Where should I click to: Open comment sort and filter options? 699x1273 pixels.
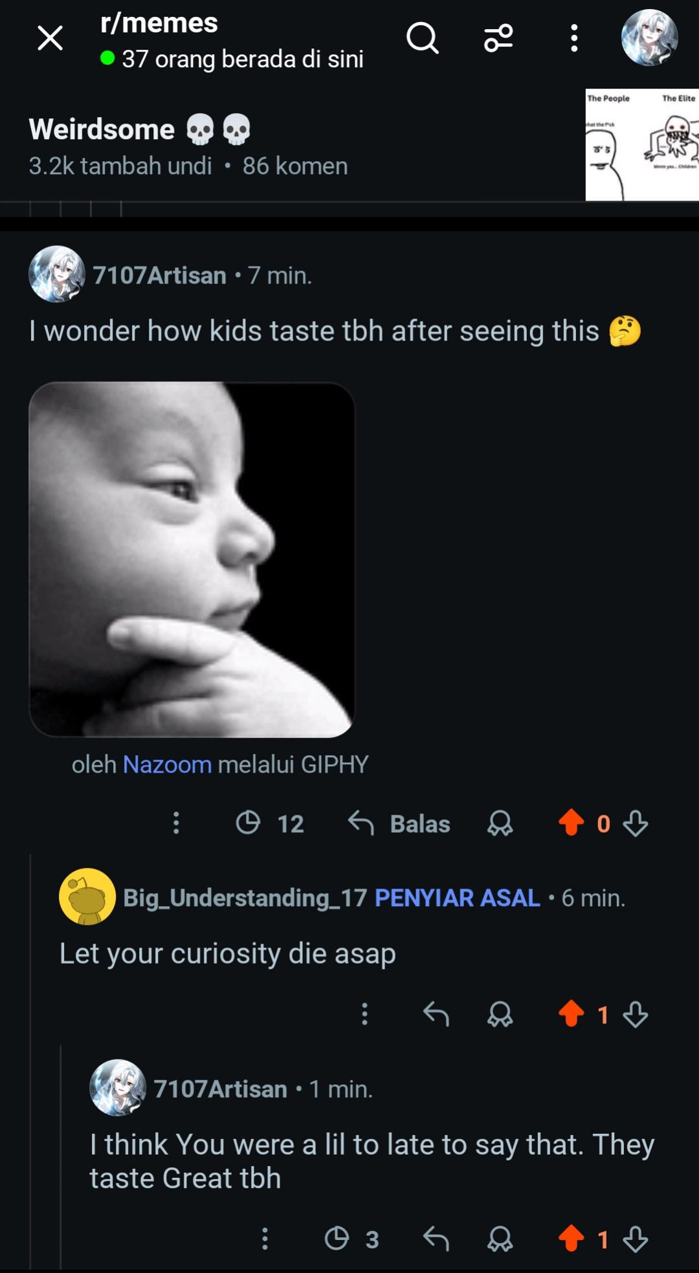[498, 38]
